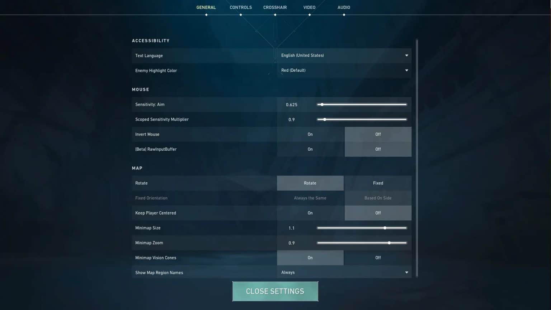Enable Keep Player Centered
Viewport: 551px width, 310px height.
coord(310,213)
